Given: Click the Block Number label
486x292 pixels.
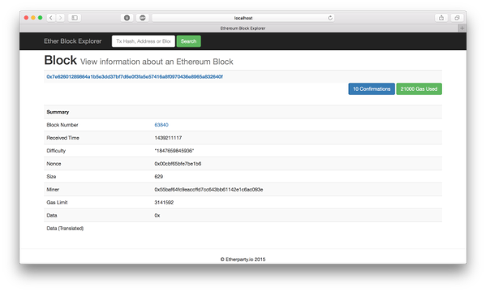Looking at the screenshot, I should pyautogui.click(x=62, y=125).
